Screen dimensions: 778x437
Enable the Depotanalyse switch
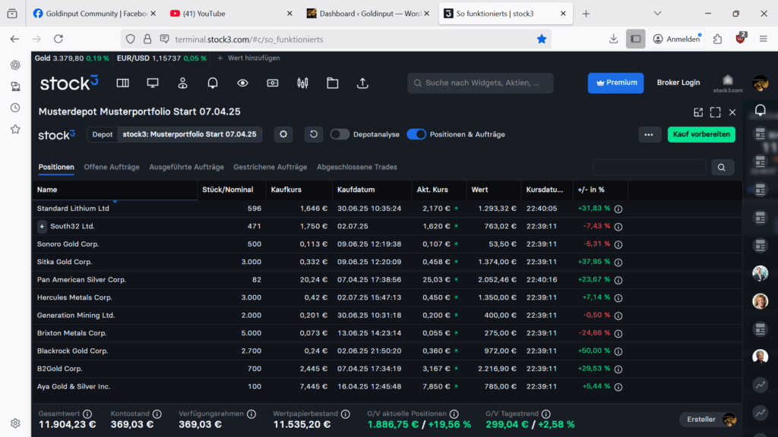[340, 134]
